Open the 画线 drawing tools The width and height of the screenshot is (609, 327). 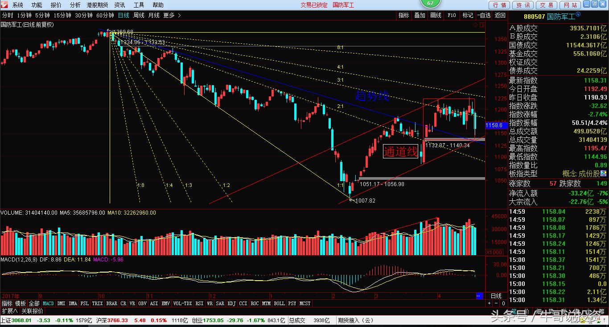tap(436, 15)
